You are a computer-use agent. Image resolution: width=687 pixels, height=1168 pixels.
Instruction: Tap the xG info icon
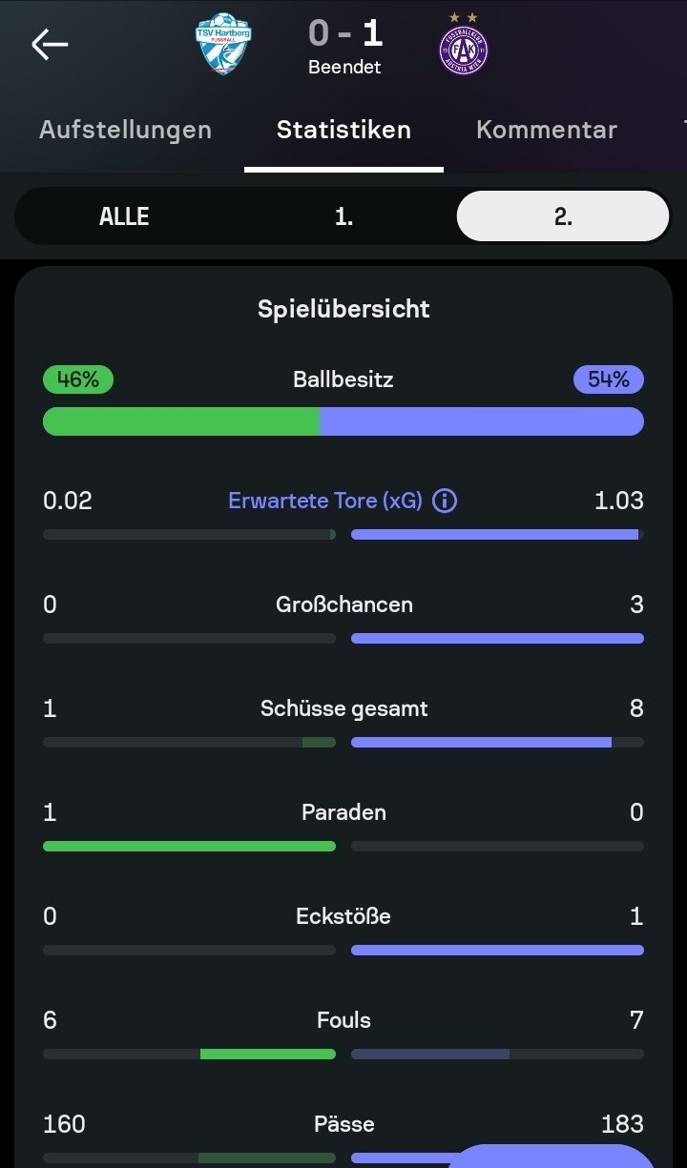click(445, 501)
